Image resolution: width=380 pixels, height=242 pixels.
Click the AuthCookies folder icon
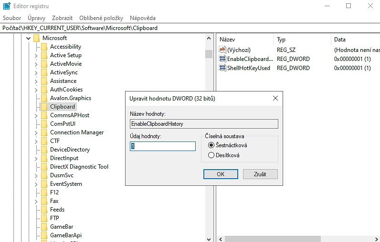click(x=44, y=90)
